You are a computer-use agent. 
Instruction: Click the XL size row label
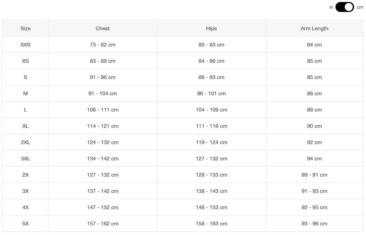click(26, 126)
